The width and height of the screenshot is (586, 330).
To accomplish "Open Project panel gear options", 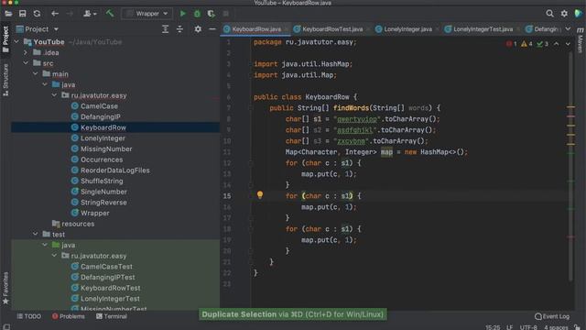I will [x=198, y=29].
